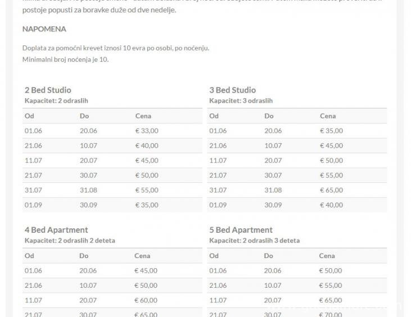411x317 pixels.
Task: Click the Od column header in 3 Bed Studio
Action: (214, 116)
